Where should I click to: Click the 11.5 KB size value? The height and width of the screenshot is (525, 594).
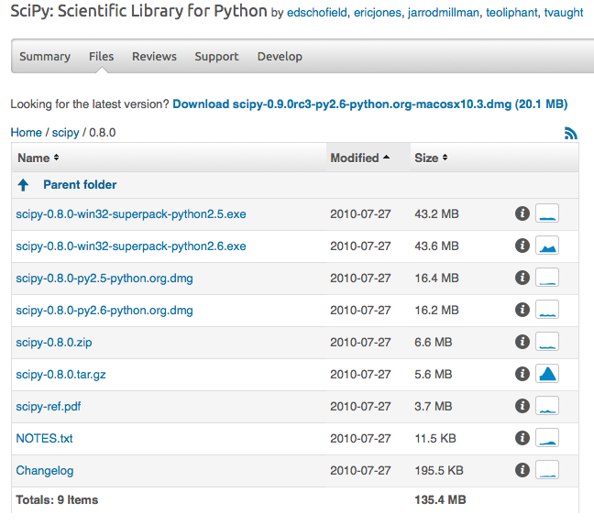[435, 438]
